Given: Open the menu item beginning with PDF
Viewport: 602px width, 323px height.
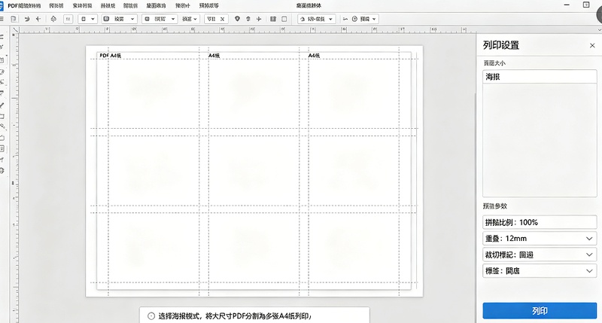Looking at the screenshot, I should coord(24,6).
